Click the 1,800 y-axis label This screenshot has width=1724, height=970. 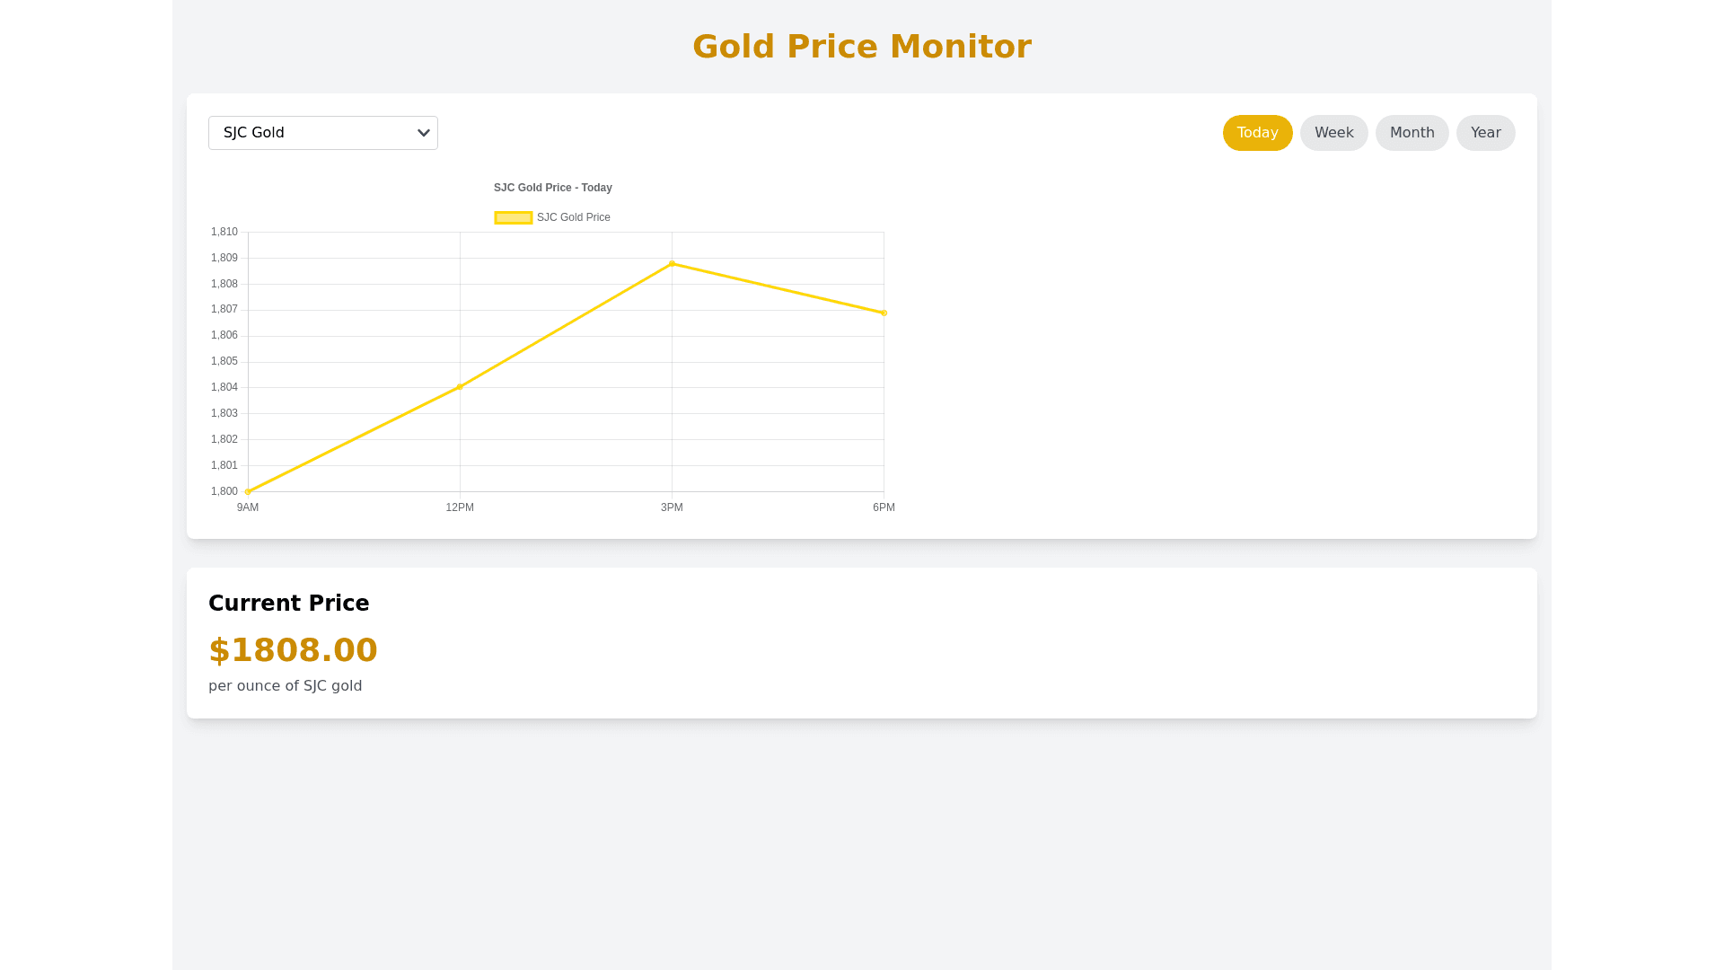tap(224, 491)
